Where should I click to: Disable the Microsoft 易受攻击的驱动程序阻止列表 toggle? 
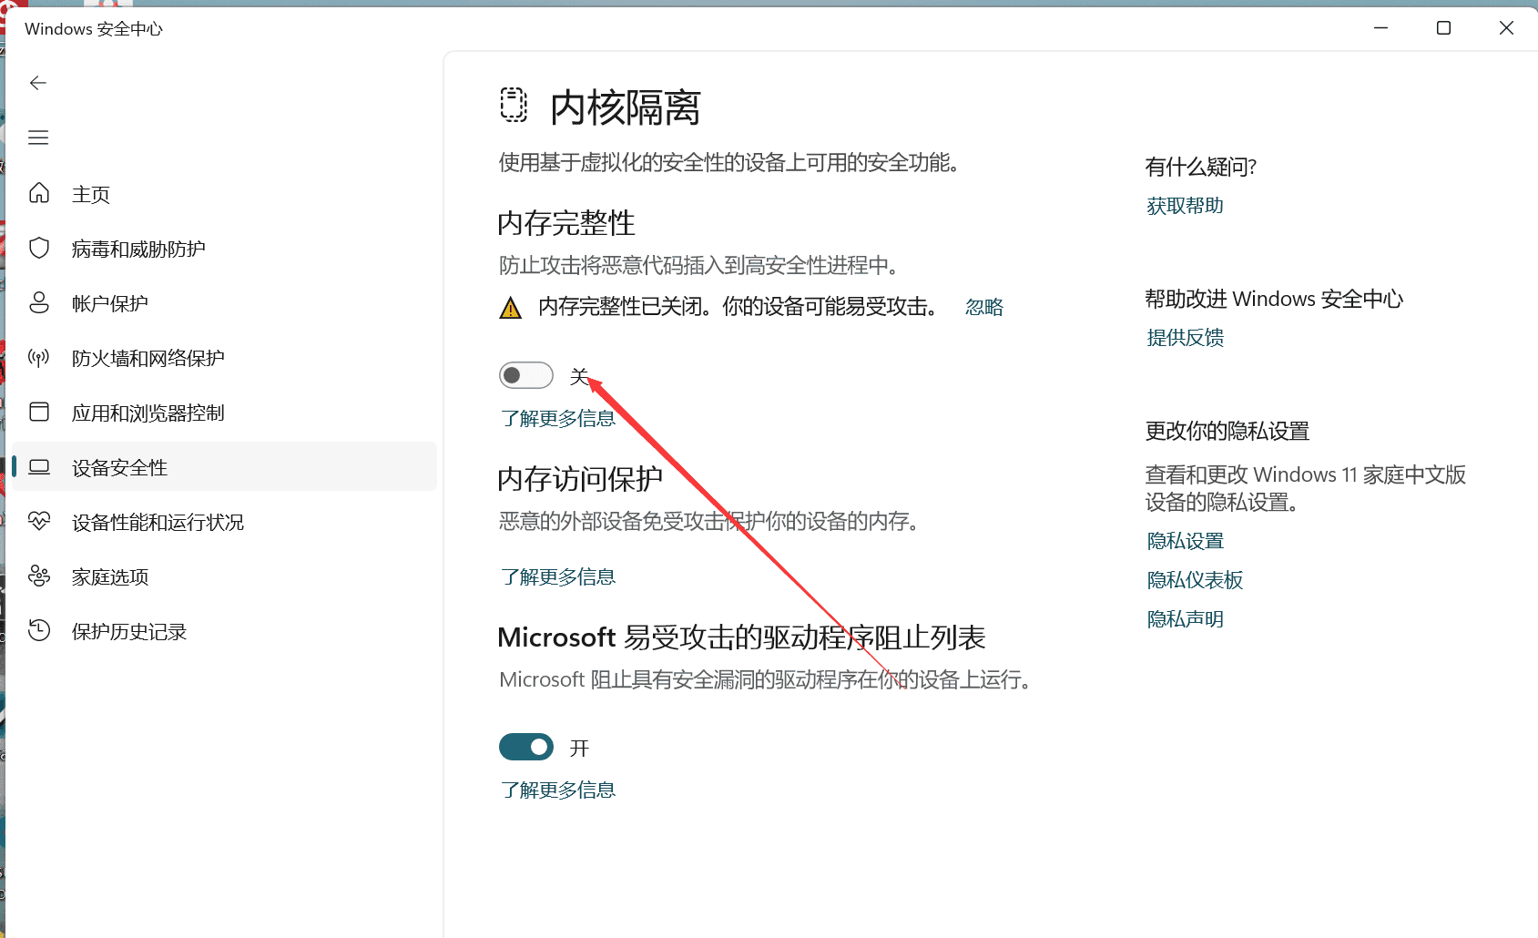[526, 747]
